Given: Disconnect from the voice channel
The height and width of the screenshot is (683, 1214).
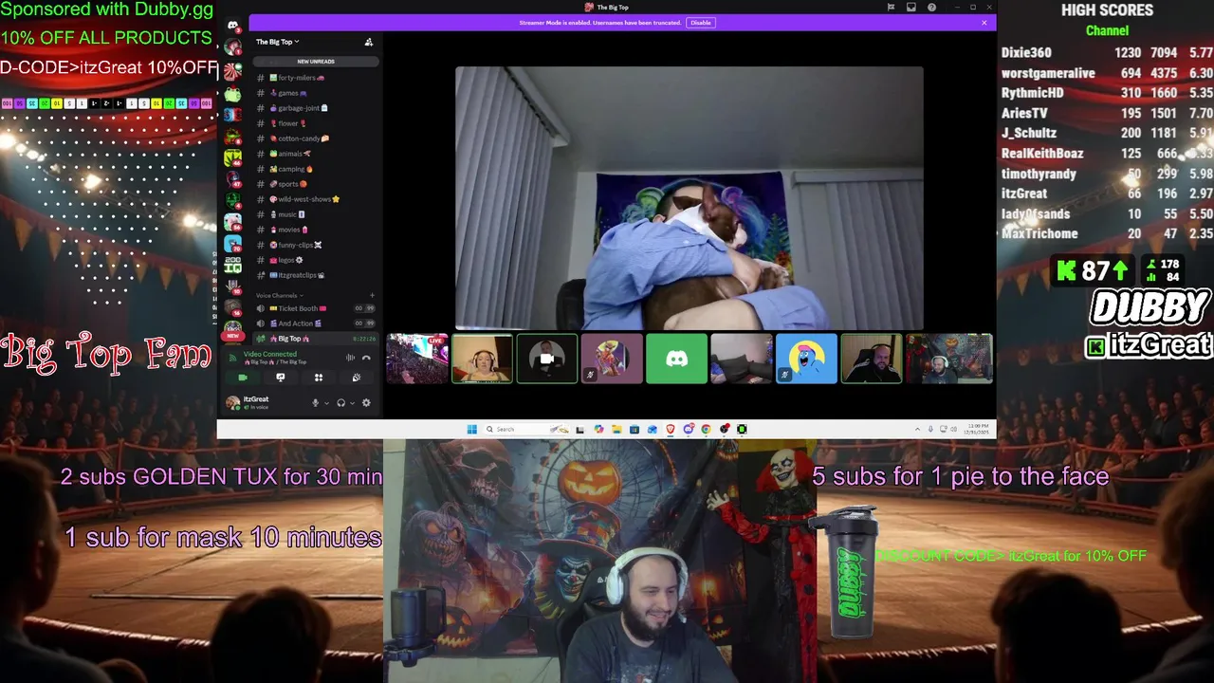Looking at the screenshot, I should point(366,358).
